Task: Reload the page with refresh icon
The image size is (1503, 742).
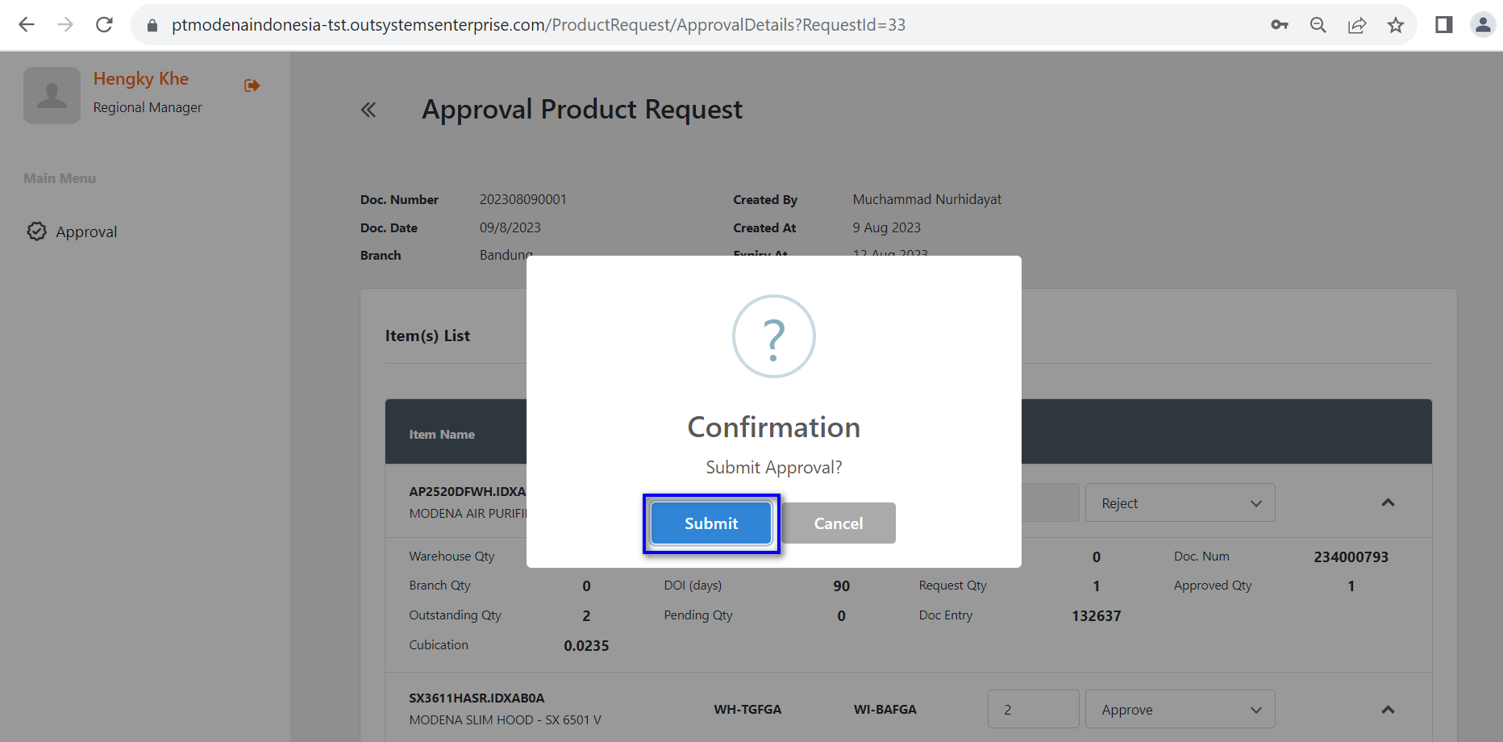Action: [x=104, y=25]
